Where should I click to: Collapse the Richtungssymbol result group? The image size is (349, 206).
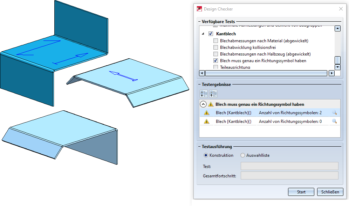203,104
